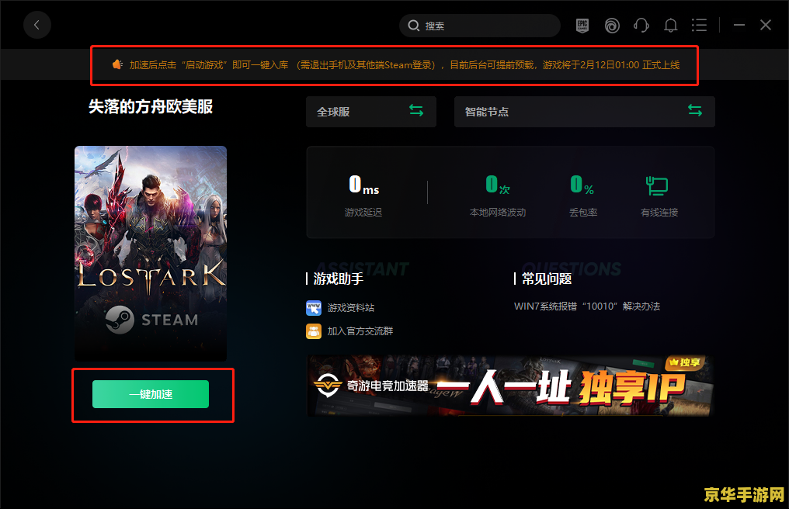Click the 本地网络波动 fluctuation value
The width and height of the screenshot is (789, 509).
pos(498,185)
